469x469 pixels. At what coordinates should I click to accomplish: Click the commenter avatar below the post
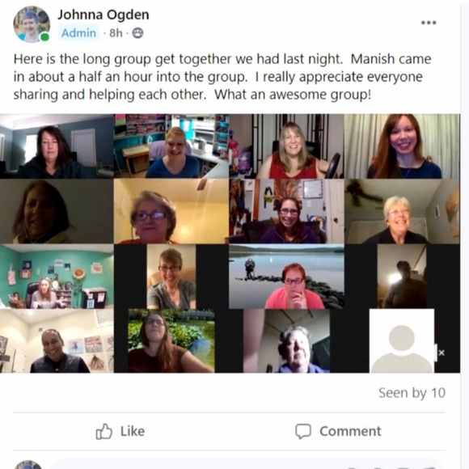coord(27,464)
